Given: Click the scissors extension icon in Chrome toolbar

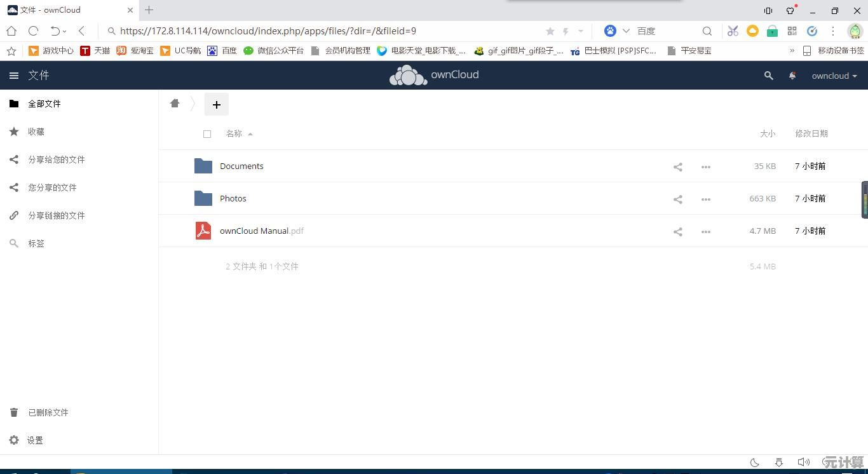Looking at the screenshot, I should [732, 30].
